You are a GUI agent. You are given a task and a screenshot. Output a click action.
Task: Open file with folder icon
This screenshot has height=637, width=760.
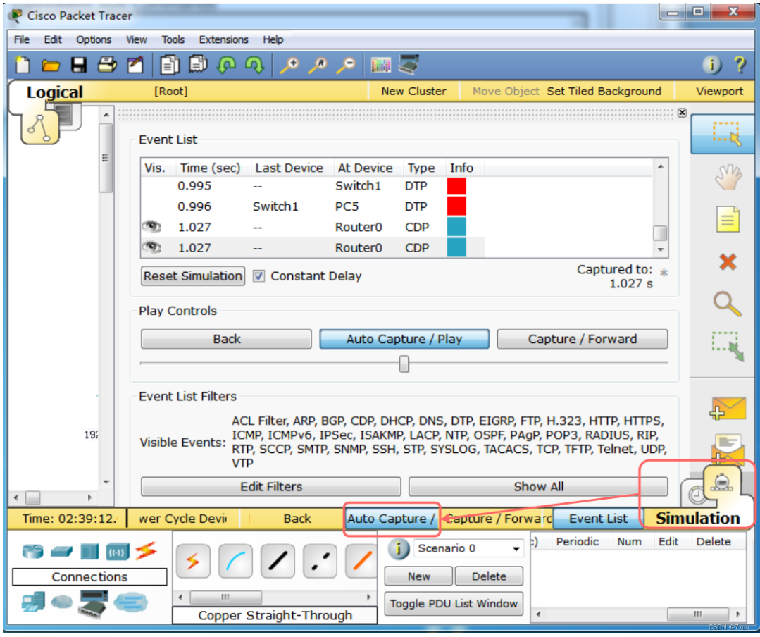tap(51, 65)
